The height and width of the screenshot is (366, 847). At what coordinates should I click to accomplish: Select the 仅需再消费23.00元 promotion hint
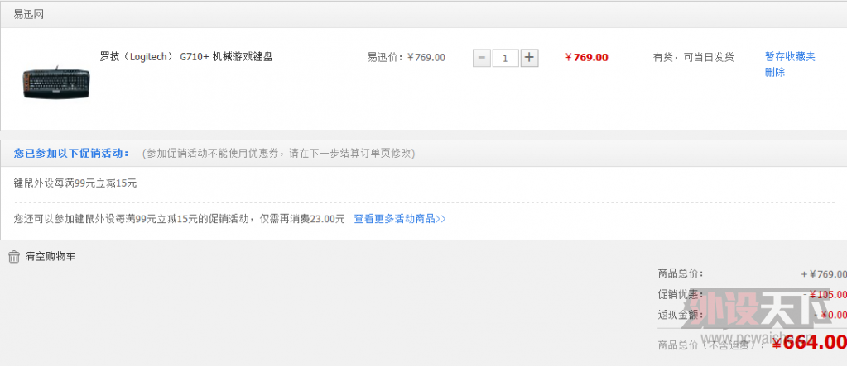pyautogui.click(x=302, y=219)
